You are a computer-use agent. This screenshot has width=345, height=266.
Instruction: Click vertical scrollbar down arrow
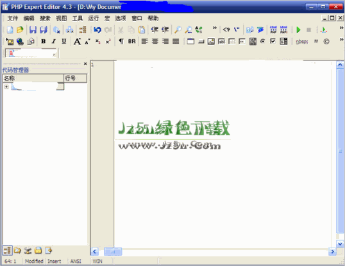click(340, 244)
